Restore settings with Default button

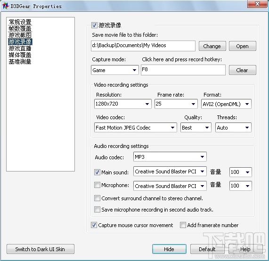[207, 249]
